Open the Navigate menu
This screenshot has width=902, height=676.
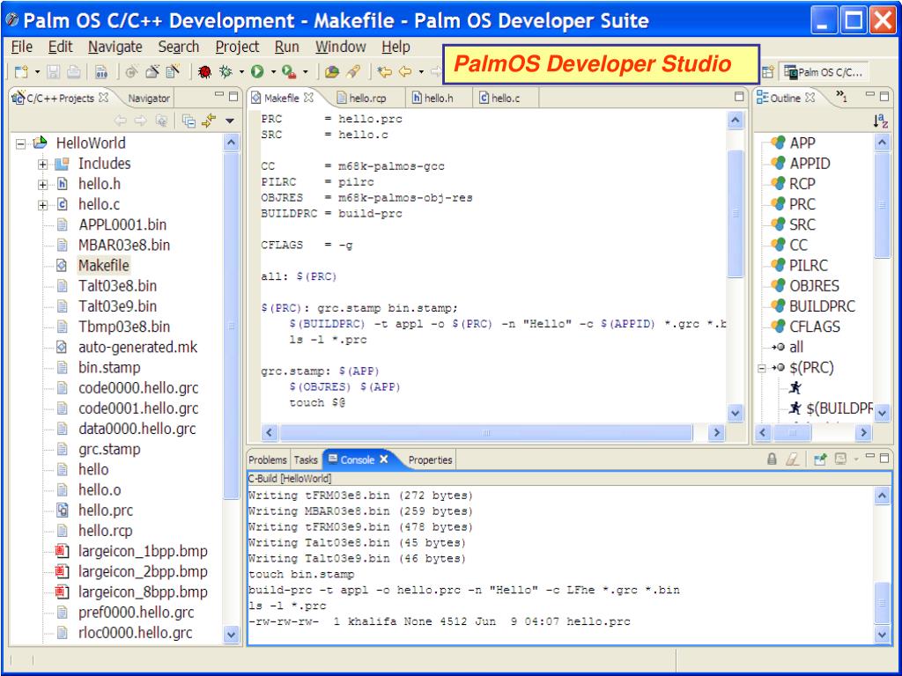pyautogui.click(x=115, y=47)
